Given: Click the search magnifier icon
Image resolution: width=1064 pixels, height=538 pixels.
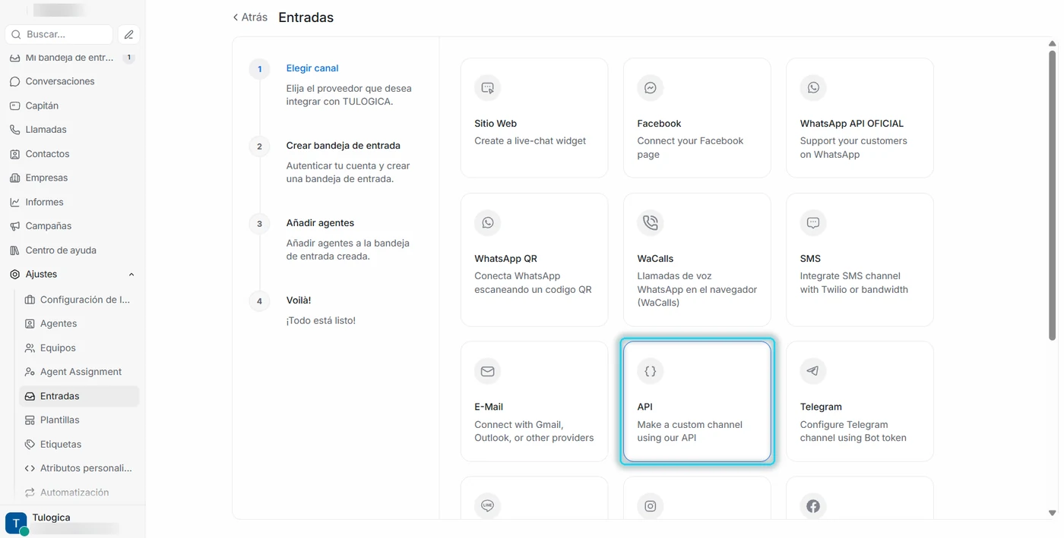Looking at the screenshot, I should (x=16, y=34).
